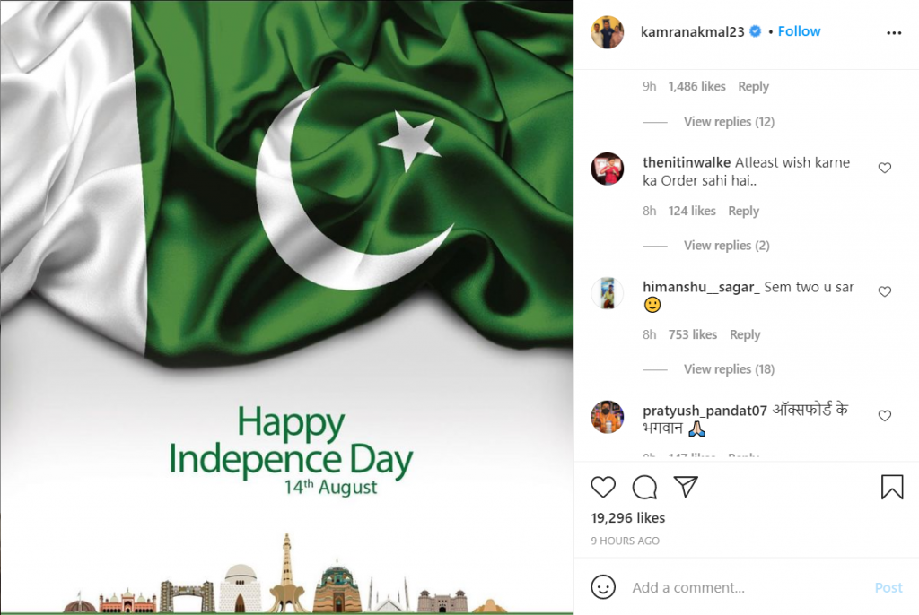This screenshot has width=919, height=615.
Task: Expand View replies (18)
Action: tap(729, 369)
